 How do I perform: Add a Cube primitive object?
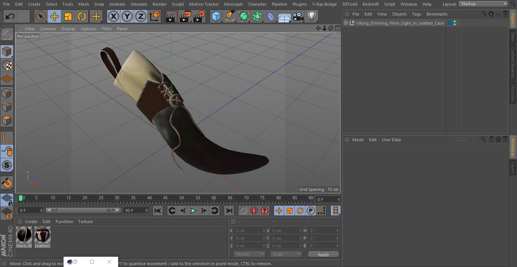point(216,16)
